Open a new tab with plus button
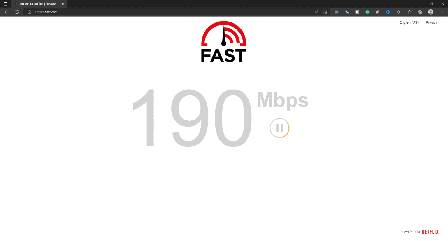The height and width of the screenshot is (241, 448). (x=71, y=4)
